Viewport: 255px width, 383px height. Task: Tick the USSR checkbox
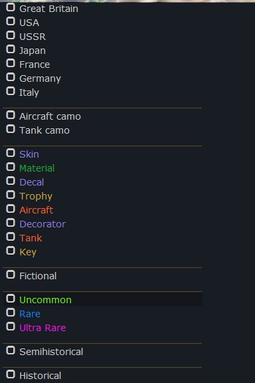coord(11,35)
